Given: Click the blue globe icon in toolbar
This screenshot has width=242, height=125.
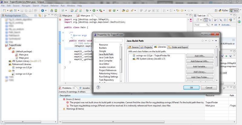Looking at the screenshot, I should tap(42, 11).
